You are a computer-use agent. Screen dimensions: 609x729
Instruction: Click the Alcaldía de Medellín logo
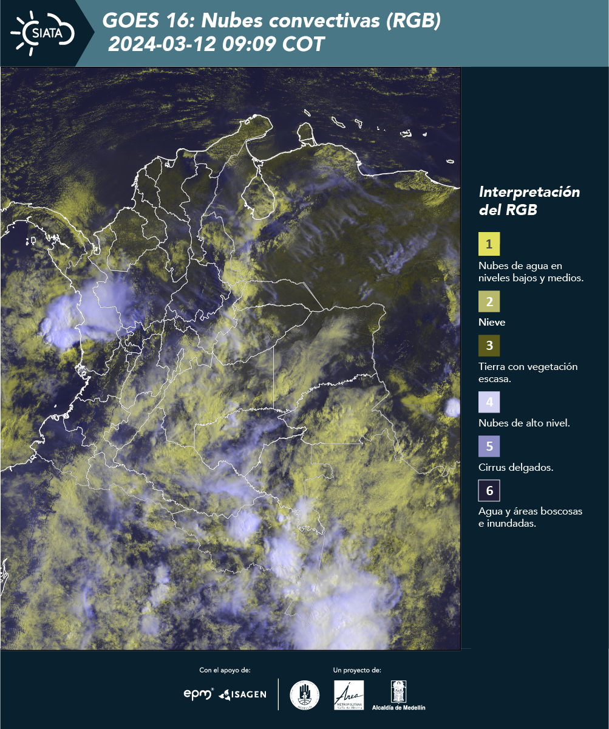coord(399,695)
